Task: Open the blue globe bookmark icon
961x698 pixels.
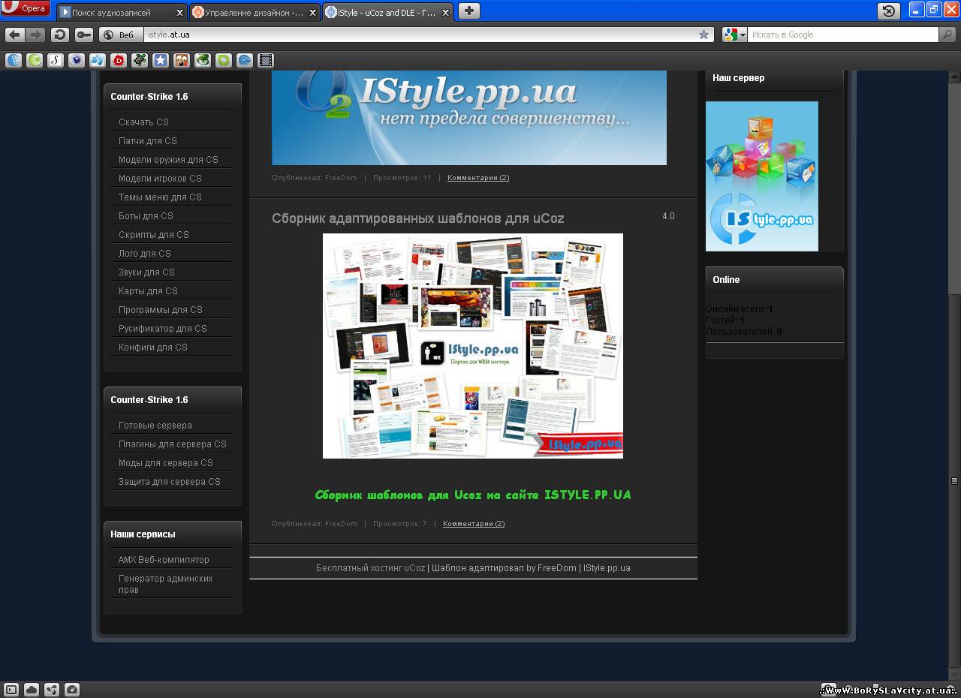Action: 14,61
